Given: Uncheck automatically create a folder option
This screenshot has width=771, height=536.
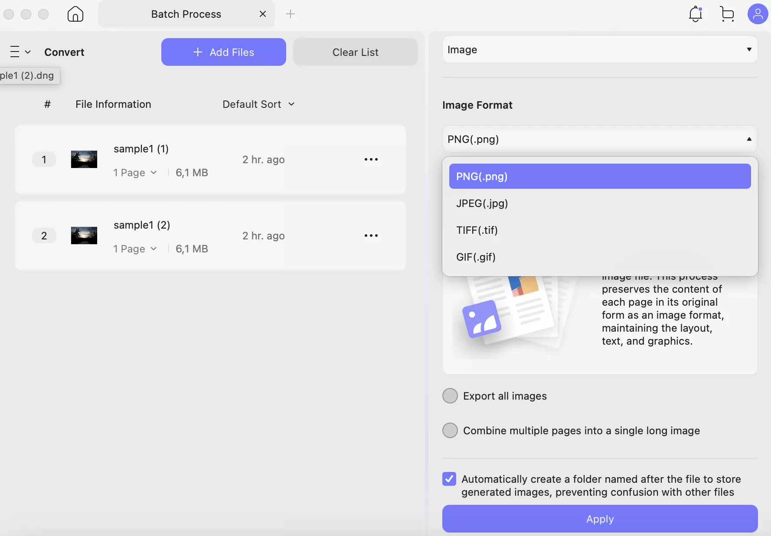Looking at the screenshot, I should 450,479.
